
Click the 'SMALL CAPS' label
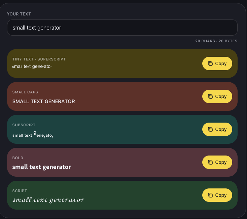click(25, 92)
